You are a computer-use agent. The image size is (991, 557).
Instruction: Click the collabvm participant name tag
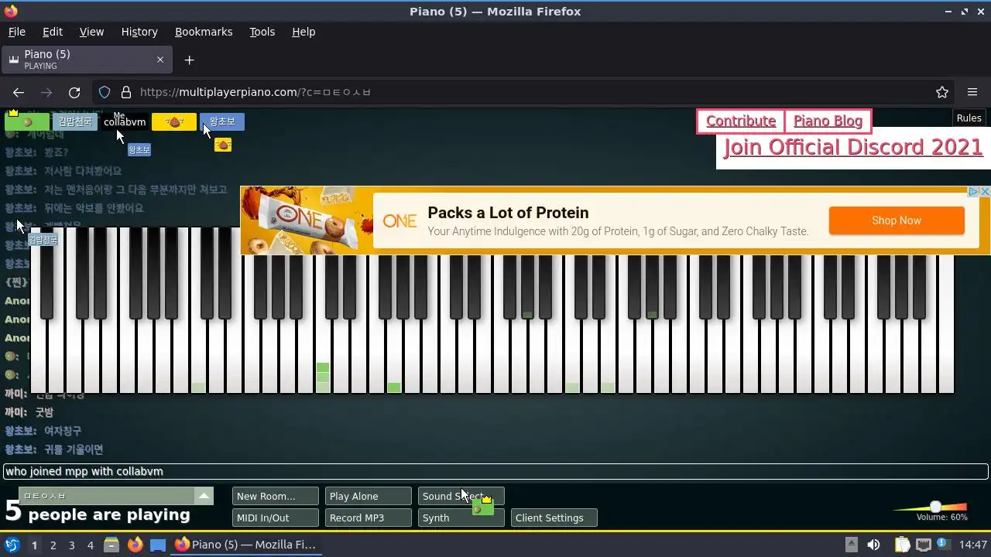(125, 121)
